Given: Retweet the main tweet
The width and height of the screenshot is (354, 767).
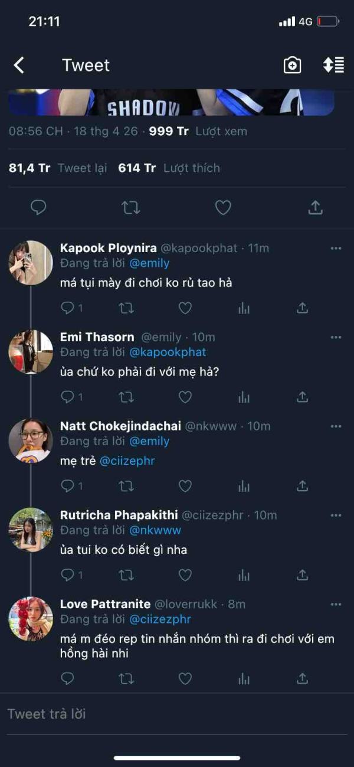Looking at the screenshot, I should (130, 207).
